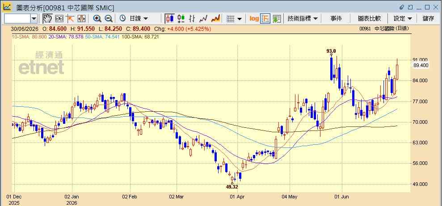Switch to green-black candlestick chart type

coord(181,19)
